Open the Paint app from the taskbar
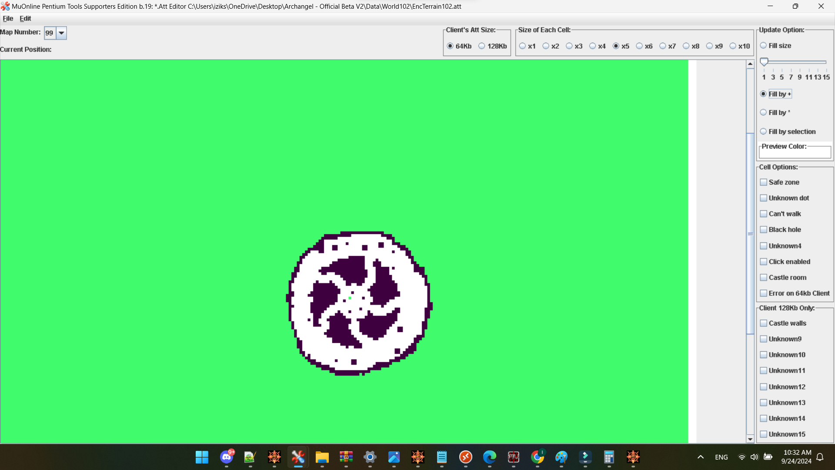Image resolution: width=835 pixels, height=470 pixels. pyautogui.click(x=561, y=457)
